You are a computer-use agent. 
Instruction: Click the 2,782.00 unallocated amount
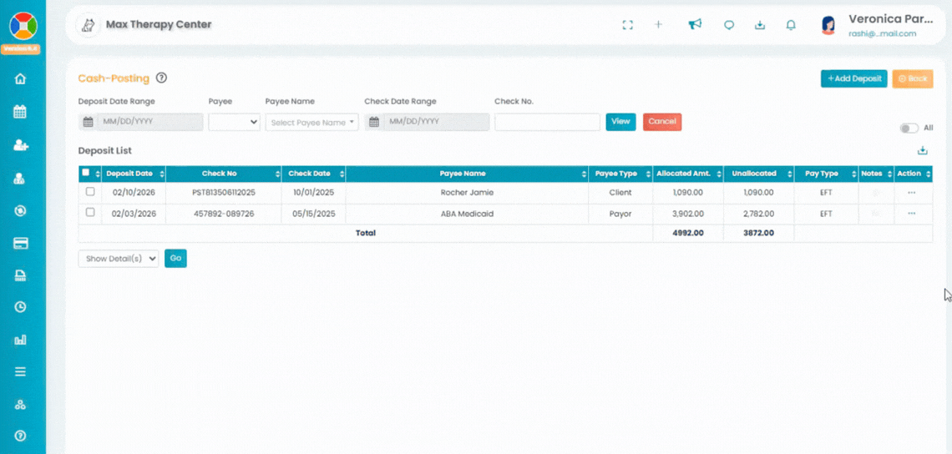coord(758,214)
